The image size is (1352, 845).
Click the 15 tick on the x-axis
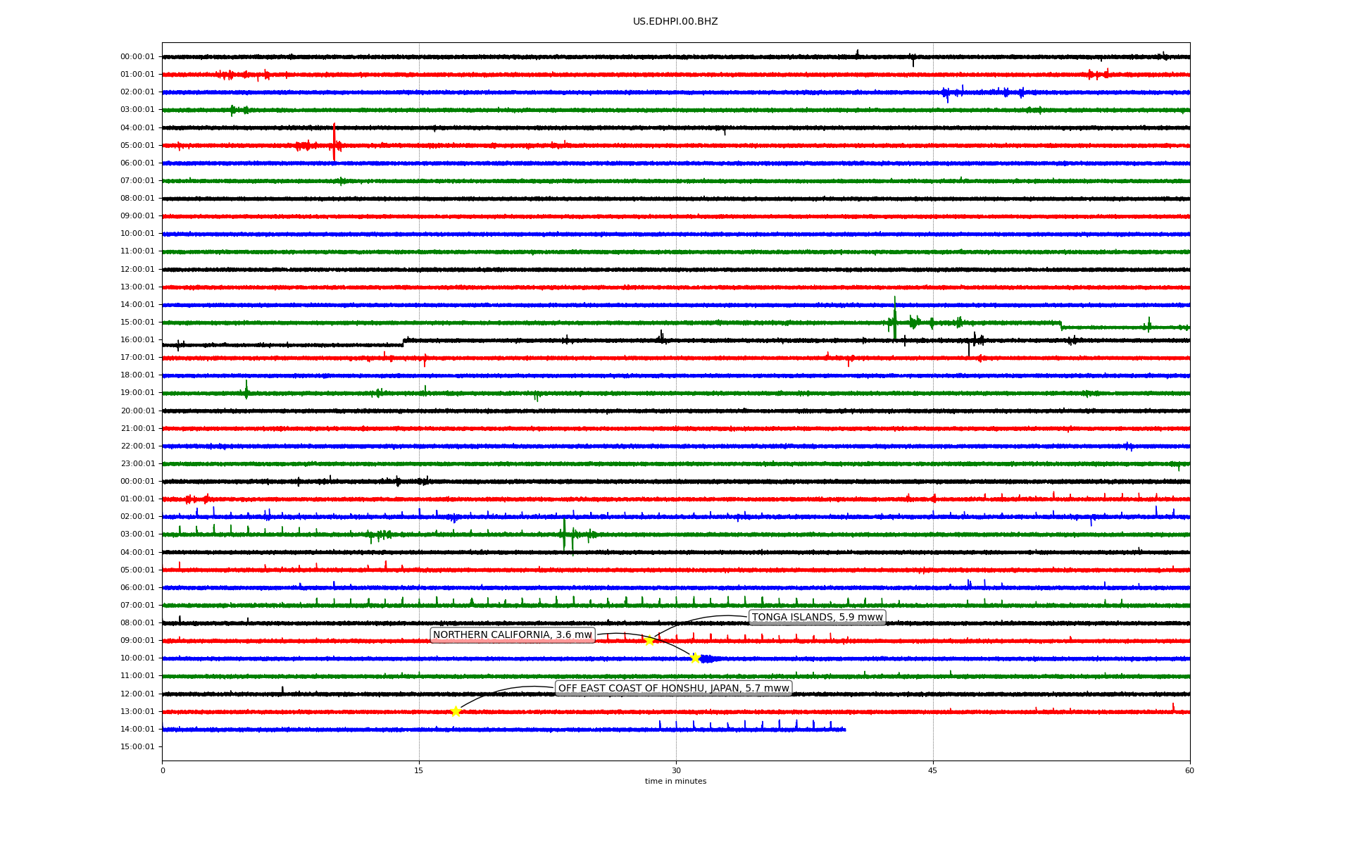click(x=419, y=770)
